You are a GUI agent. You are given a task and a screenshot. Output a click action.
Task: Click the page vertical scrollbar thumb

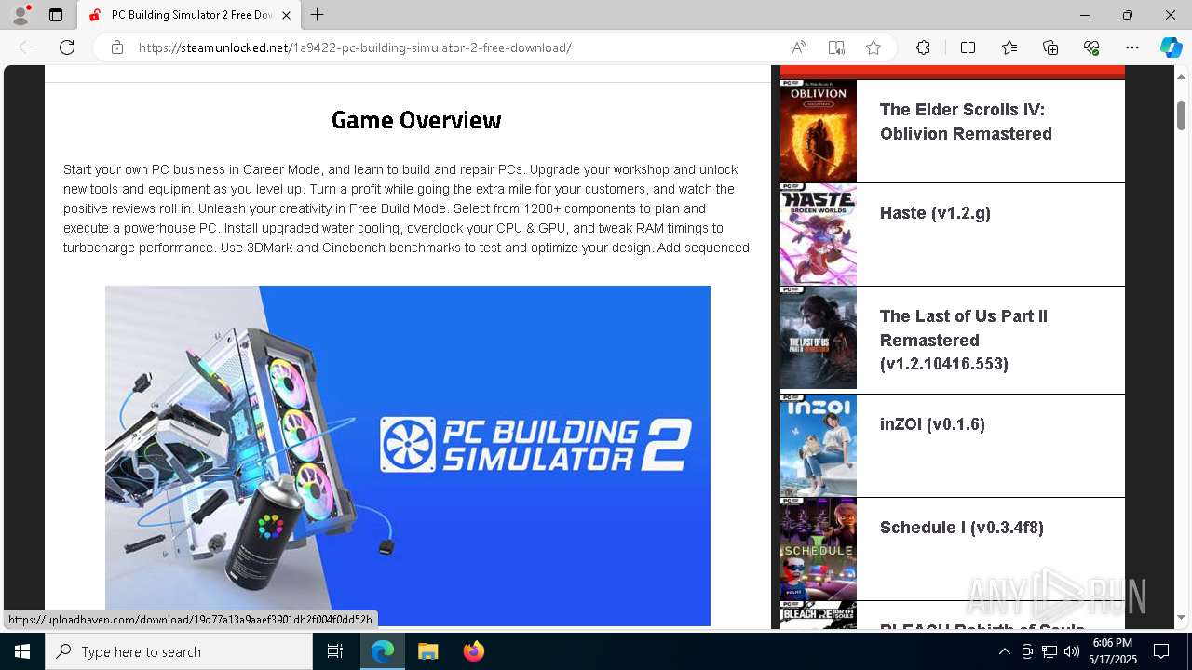pos(1181,115)
